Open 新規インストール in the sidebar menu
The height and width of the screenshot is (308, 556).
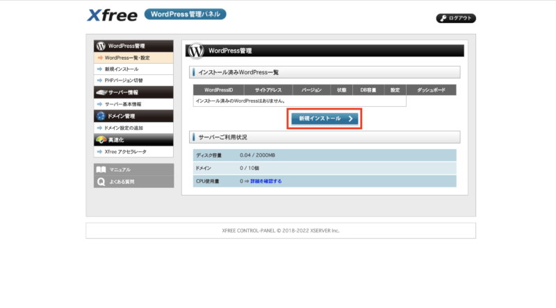[x=133, y=69]
